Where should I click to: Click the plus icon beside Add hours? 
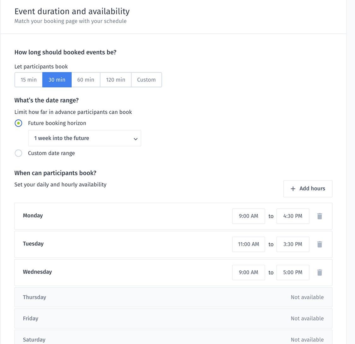point(293,189)
